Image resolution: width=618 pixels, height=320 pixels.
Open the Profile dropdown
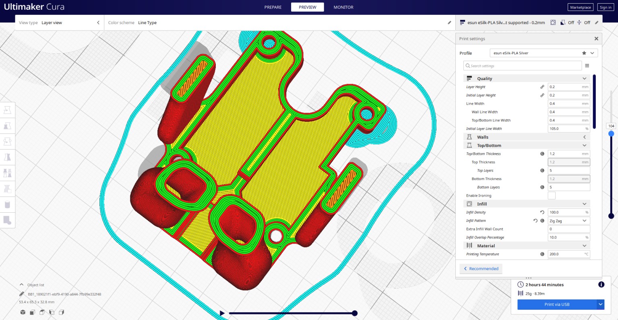click(x=544, y=53)
